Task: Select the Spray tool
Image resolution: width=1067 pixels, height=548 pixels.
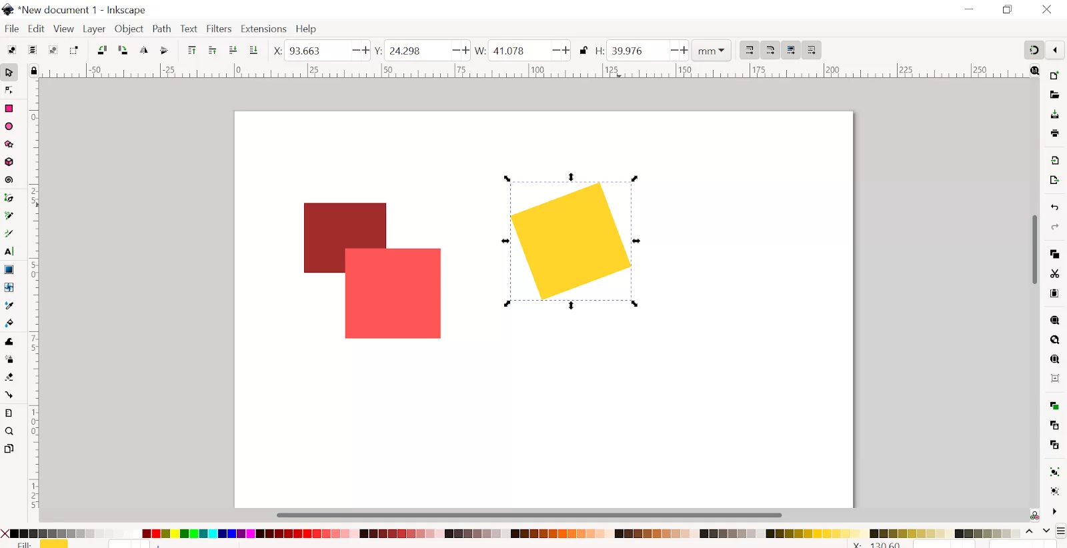Action: [x=9, y=360]
